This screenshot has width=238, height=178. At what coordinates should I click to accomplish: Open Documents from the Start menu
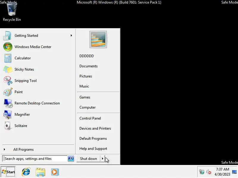coord(88,66)
